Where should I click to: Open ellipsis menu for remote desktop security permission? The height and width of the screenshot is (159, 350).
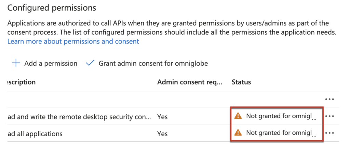[x=329, y=116]
